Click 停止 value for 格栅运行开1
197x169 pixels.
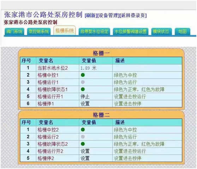coord(85,96)
